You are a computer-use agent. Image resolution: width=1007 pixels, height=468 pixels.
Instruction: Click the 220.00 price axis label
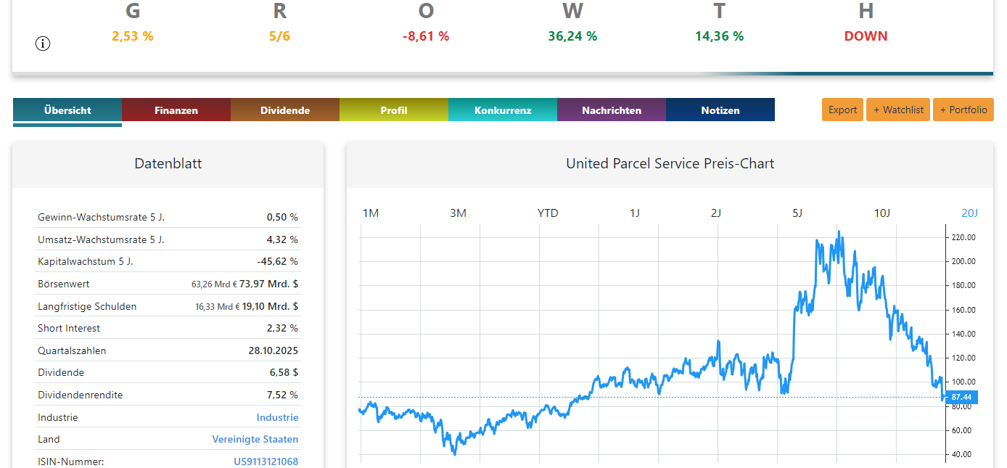click(x=963, y=237)
